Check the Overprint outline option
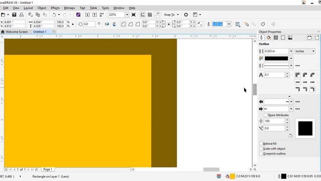 (x=261, y=153)
